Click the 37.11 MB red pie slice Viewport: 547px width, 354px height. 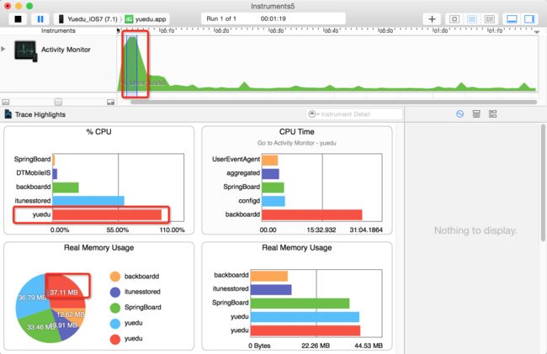pyautogui.click(x=66, y=291)
